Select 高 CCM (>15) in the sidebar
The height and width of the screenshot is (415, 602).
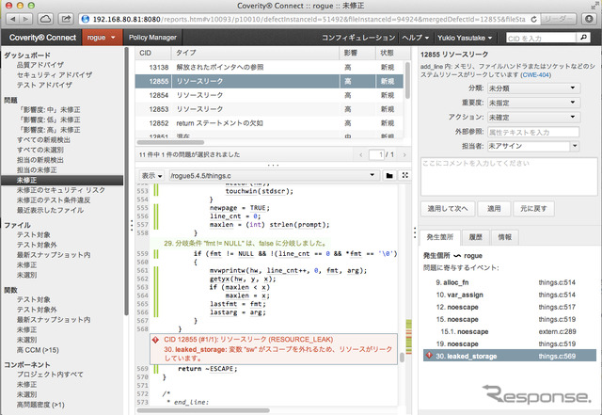coord(38,350)
